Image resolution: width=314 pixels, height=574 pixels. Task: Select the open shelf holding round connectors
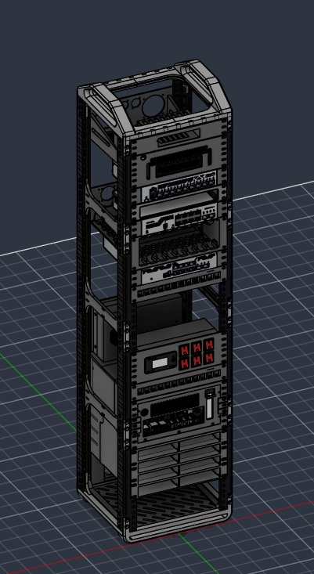(x=180, y=244)
